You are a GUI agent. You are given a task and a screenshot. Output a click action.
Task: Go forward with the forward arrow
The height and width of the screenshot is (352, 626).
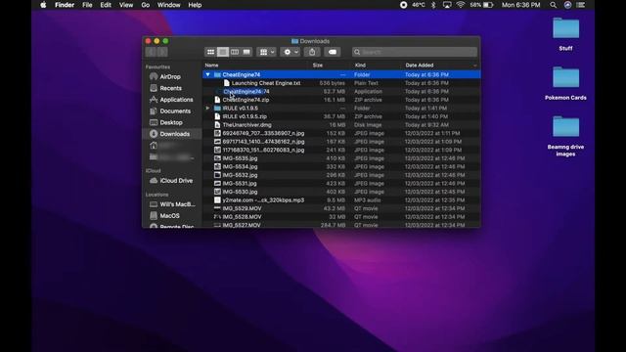click(x=162, y=52)
